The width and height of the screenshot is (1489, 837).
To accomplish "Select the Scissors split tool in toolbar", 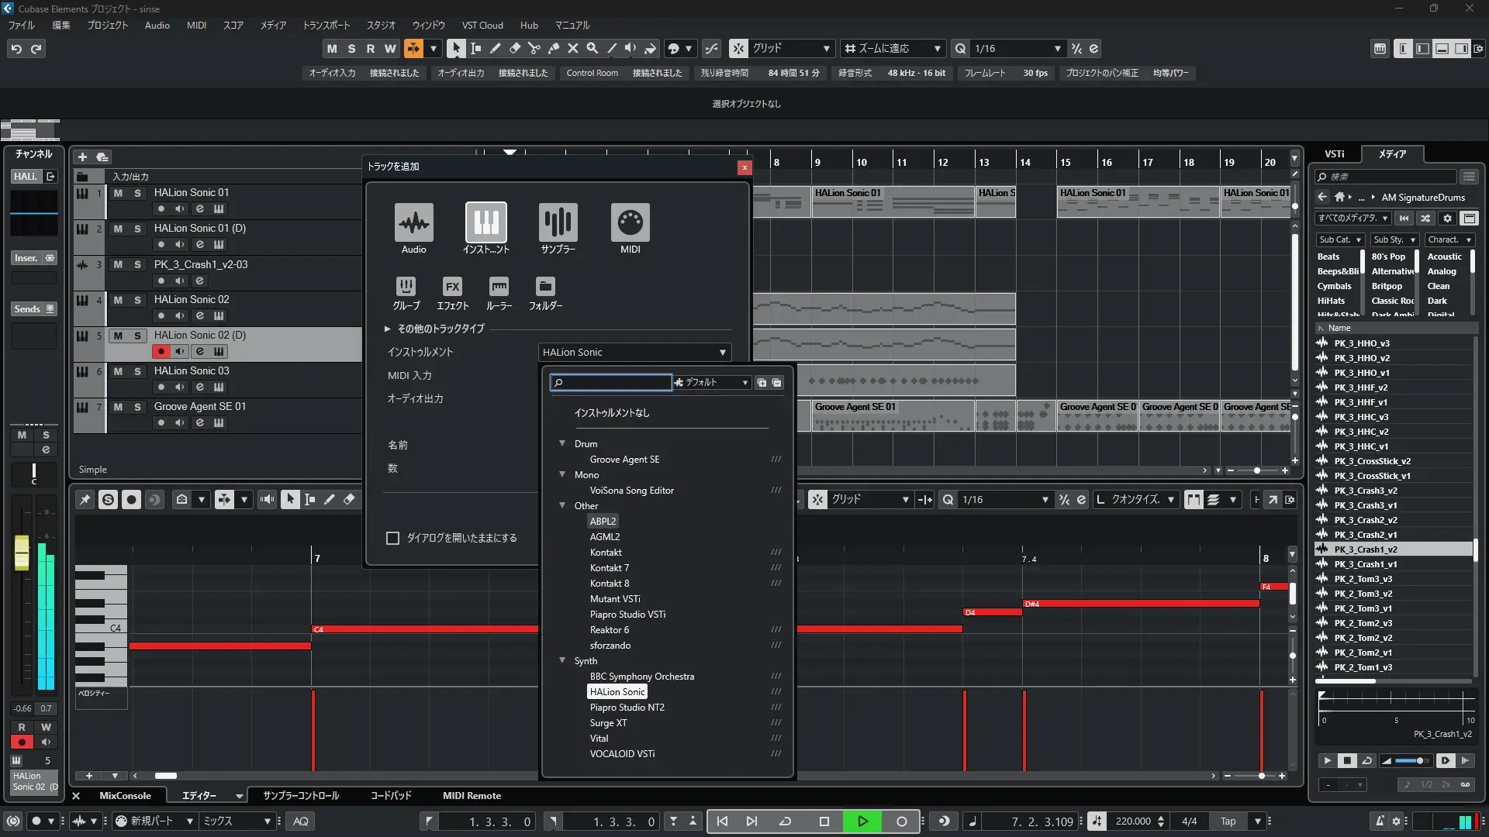I will point(534,48).
